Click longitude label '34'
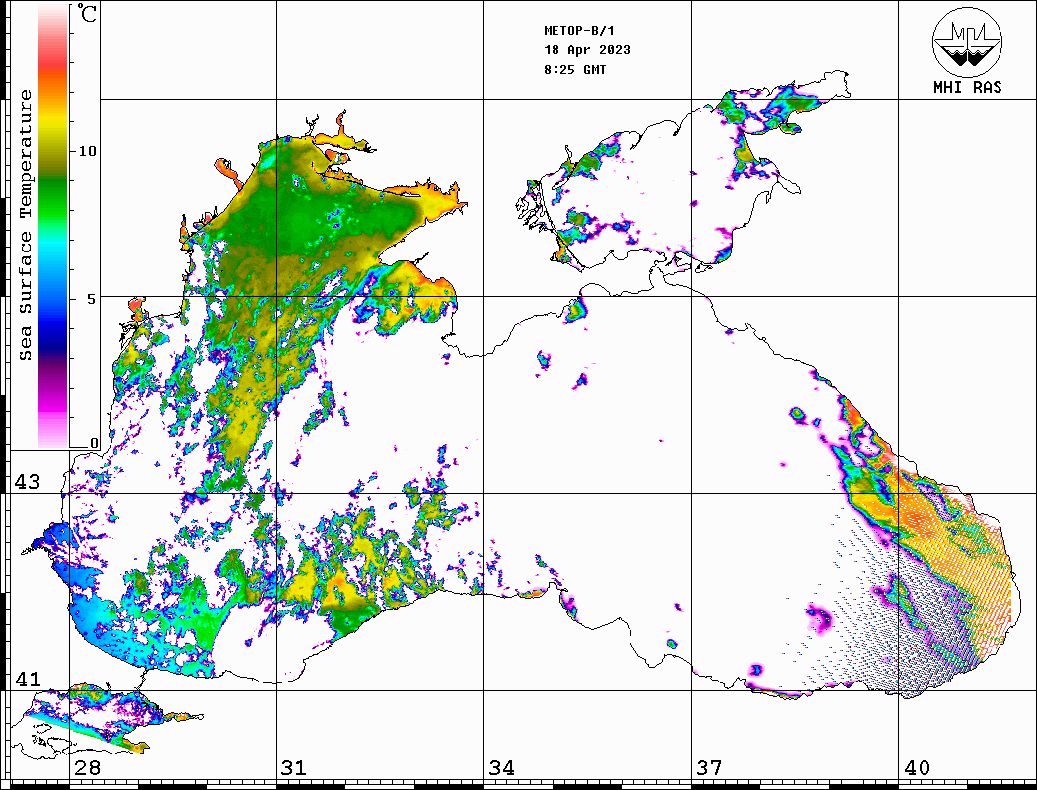The height and width of the screenshot is (790, 1037). pos(501,767)
